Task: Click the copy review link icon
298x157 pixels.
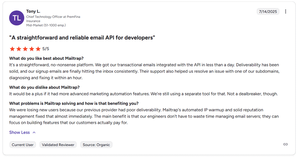Action: pos(286,144)
